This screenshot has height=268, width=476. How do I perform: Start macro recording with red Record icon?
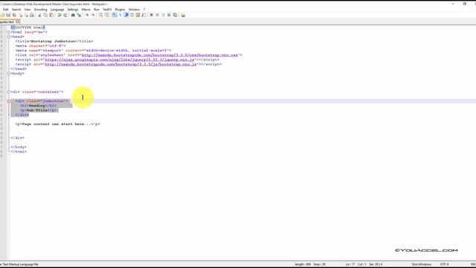click(152, 15)
